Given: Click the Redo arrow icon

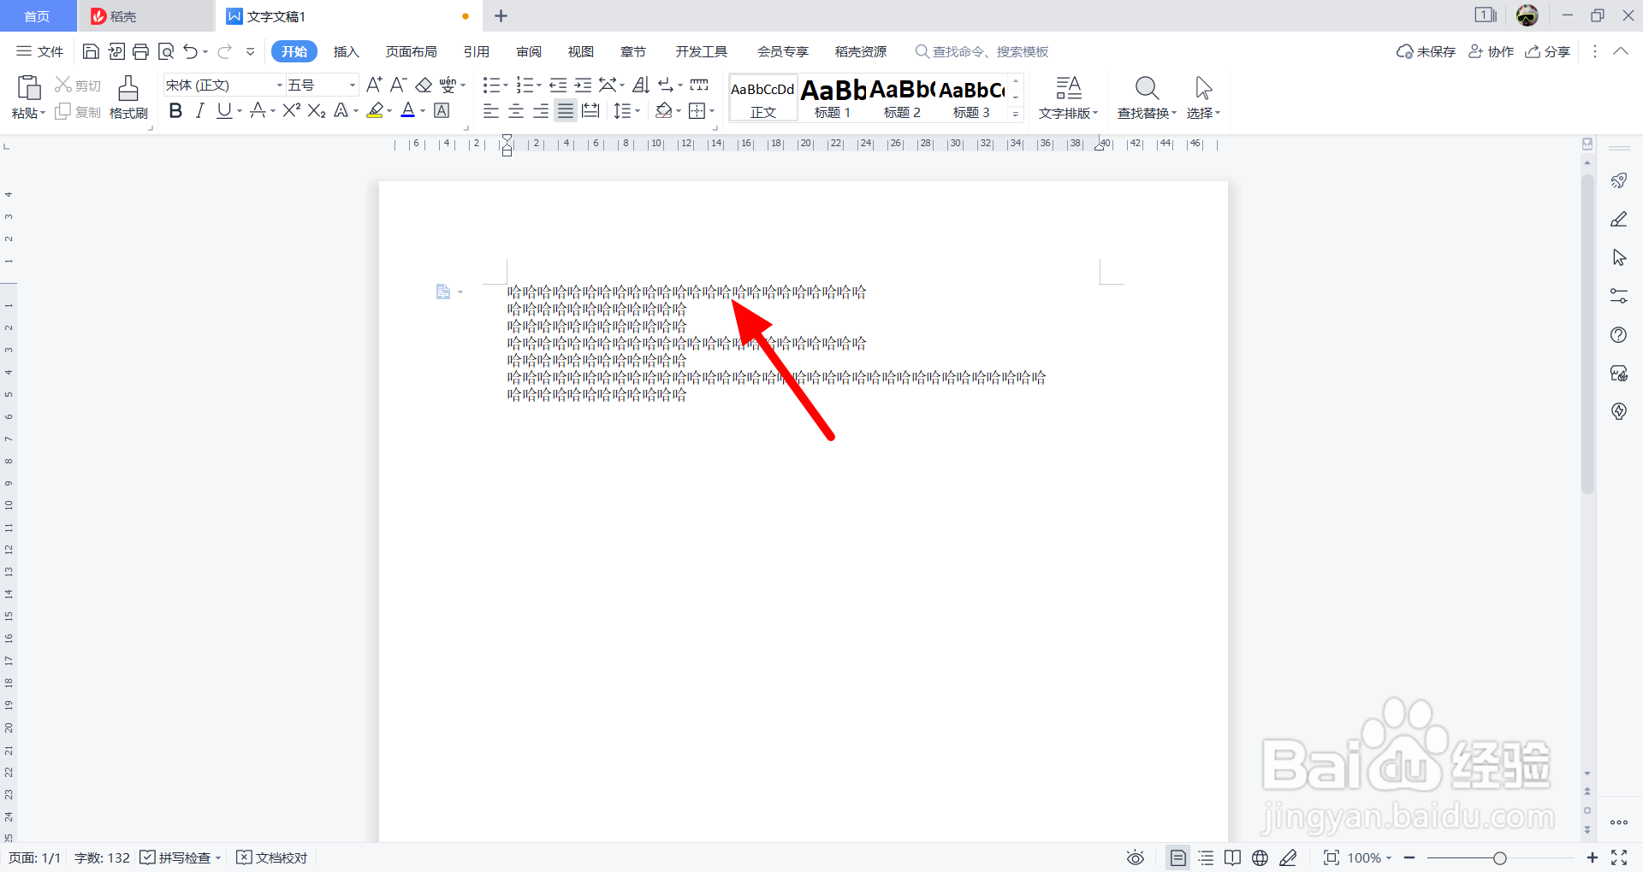Looking at the screenshot, I should pyautogui.click(x=224, y=51).
